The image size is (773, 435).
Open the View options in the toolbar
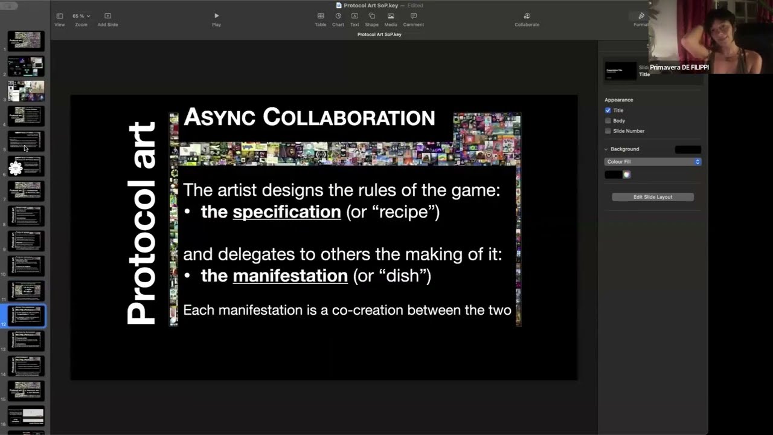(59, 19)
